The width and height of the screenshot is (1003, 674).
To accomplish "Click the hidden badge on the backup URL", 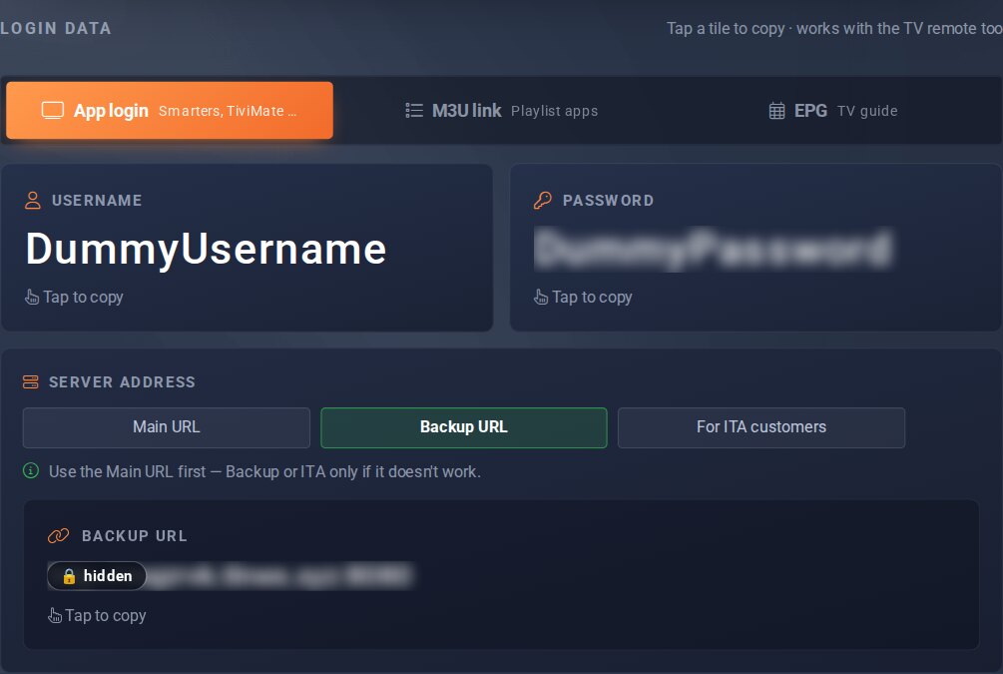I will pos(97,576).
